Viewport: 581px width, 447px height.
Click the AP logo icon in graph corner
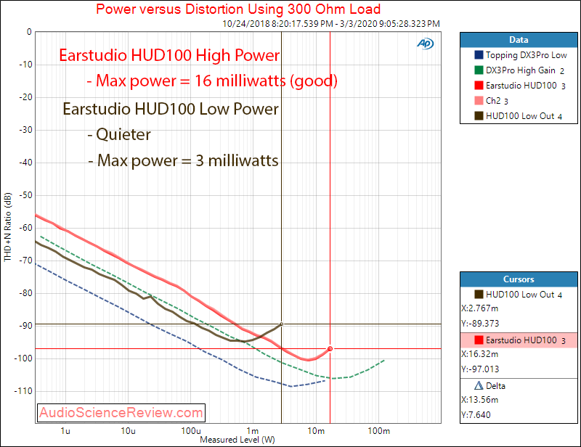click(425, 44)
